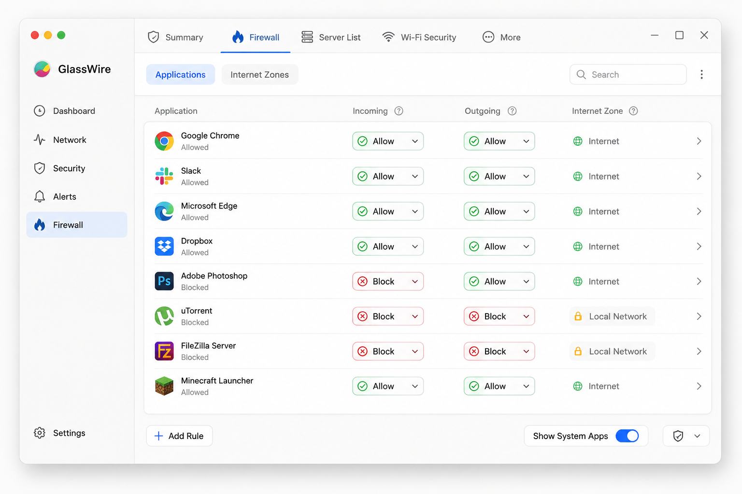This screenshot has width=742, height=494.
Task: Click the Microsoft Edge Internet zone label
Action: [604, 211]
